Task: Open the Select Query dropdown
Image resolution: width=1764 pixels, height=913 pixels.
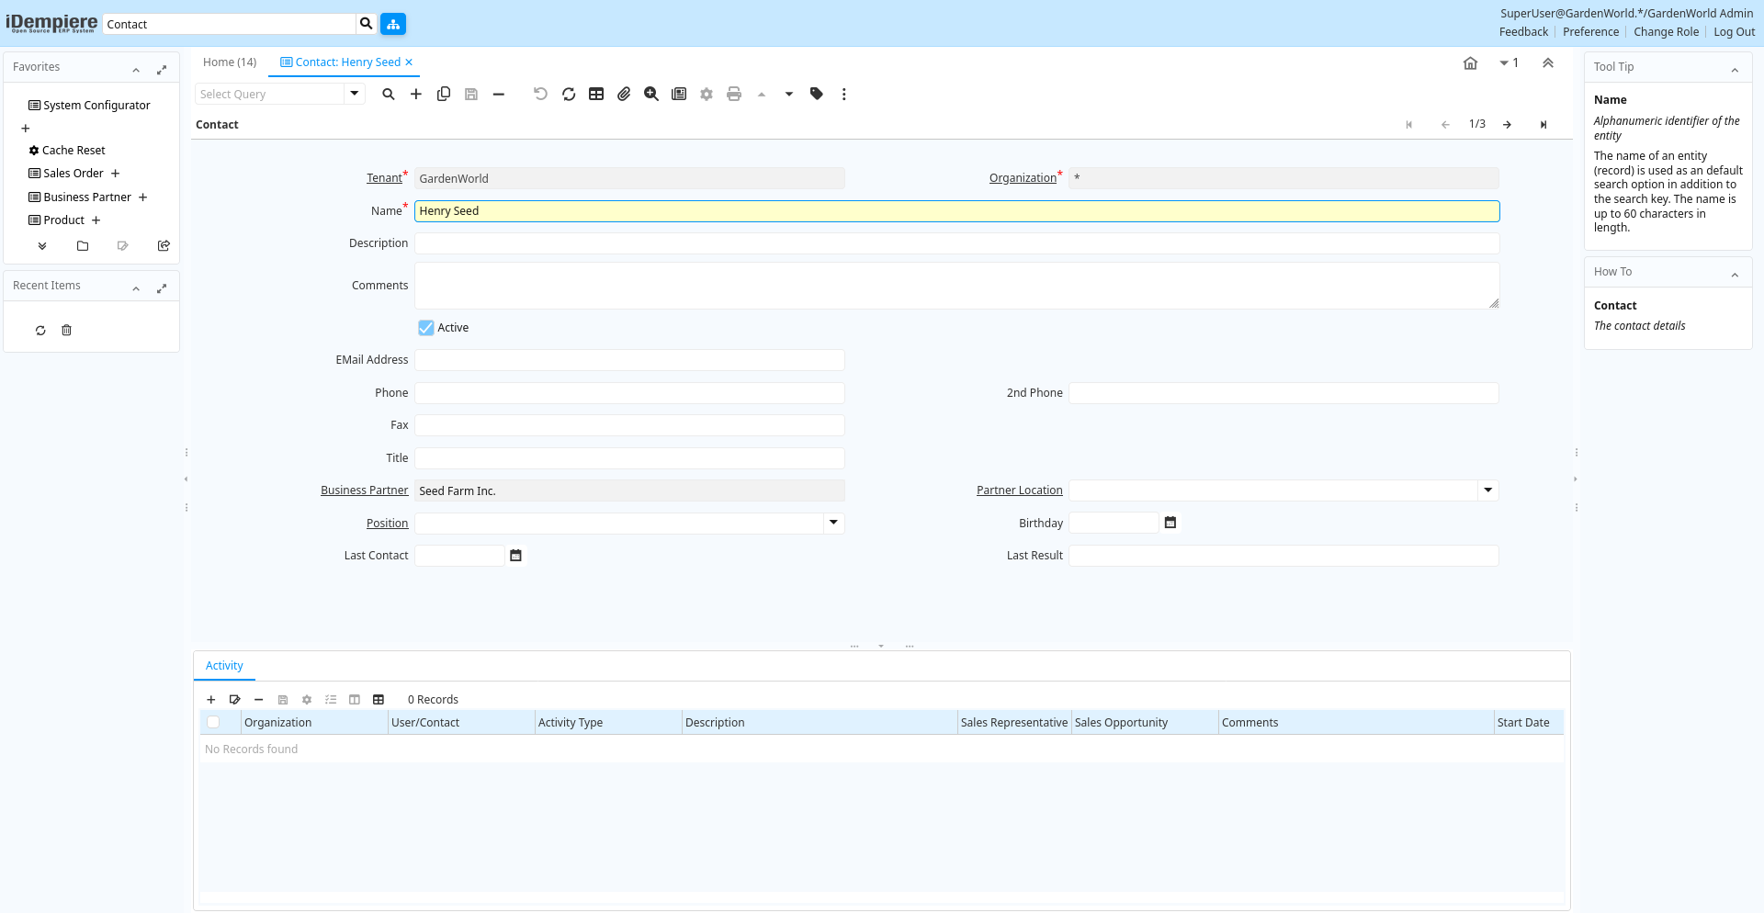Action: pos(355,94)
